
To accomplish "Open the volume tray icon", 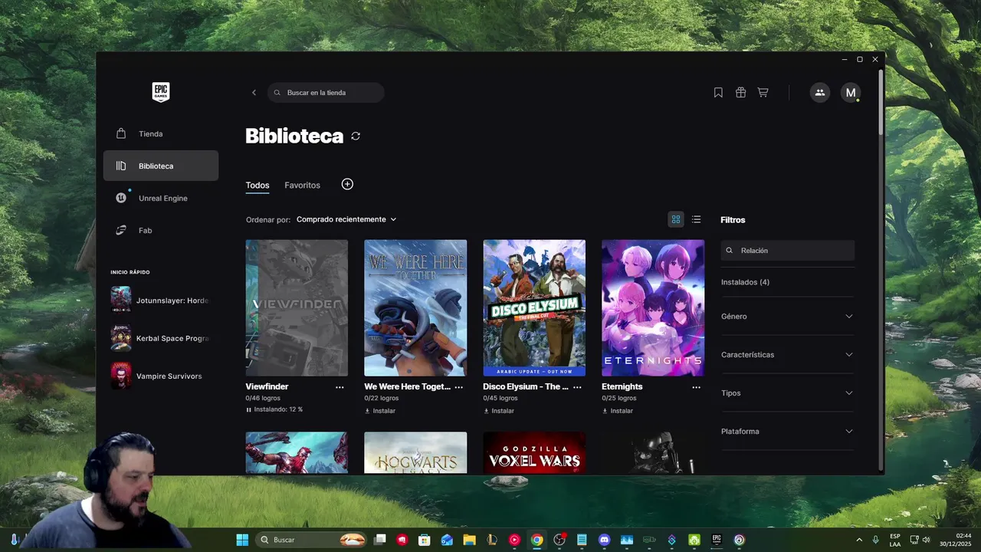I will [x=926, y=540].
